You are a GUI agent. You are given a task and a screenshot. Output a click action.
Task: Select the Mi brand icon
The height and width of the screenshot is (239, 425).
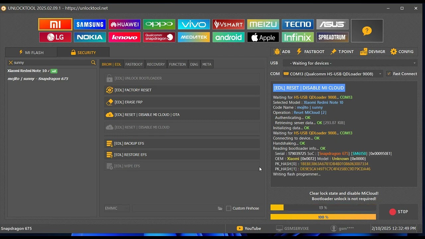[x=55, y=24]
